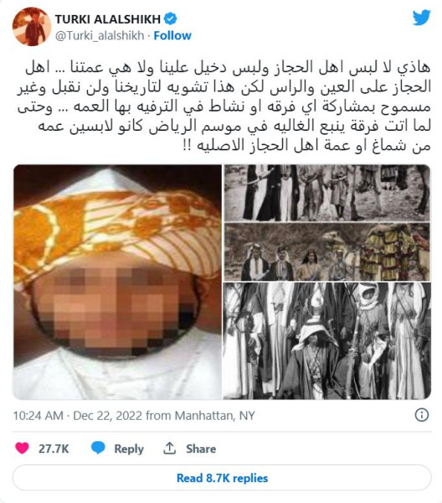Click the pink heart like icon
Screen dimensions: 442x503
click(x=22, y=448)
